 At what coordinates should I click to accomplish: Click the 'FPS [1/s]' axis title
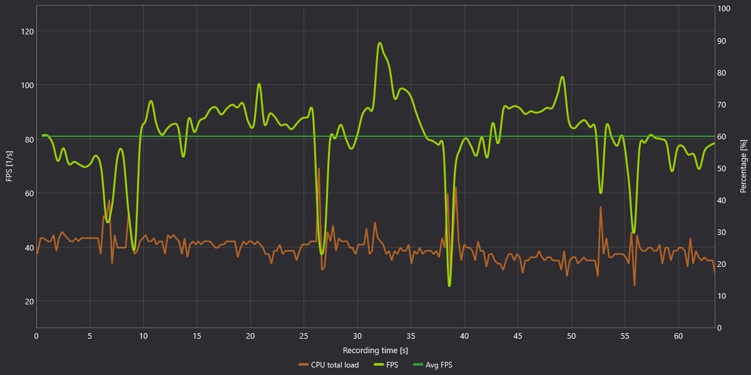click(9, 167)
